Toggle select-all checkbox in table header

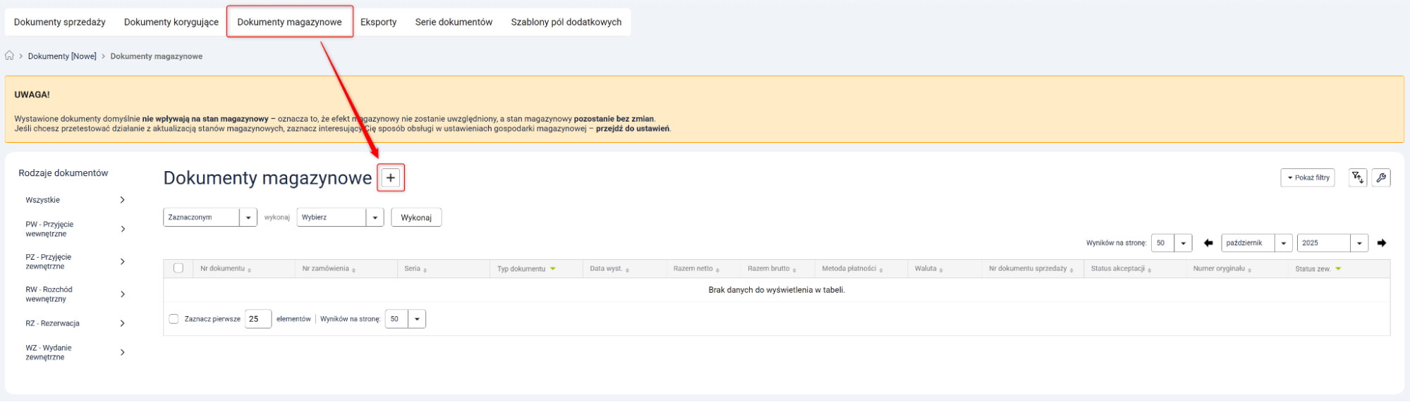click(178, 268)
